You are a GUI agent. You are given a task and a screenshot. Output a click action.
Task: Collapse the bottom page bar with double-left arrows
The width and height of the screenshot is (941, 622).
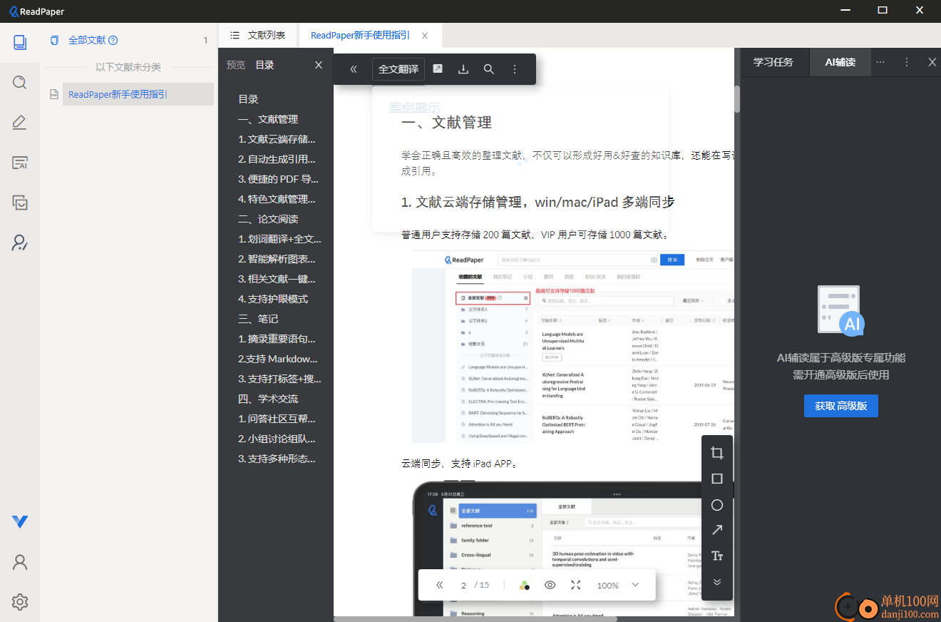coord(440,585)
